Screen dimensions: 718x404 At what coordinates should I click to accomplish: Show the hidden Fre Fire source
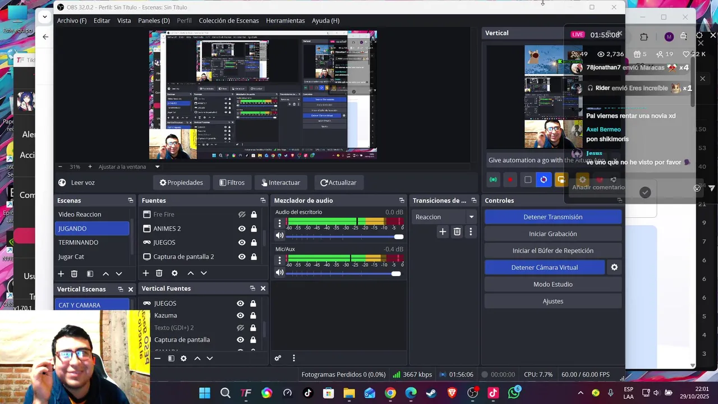(242, 214)
